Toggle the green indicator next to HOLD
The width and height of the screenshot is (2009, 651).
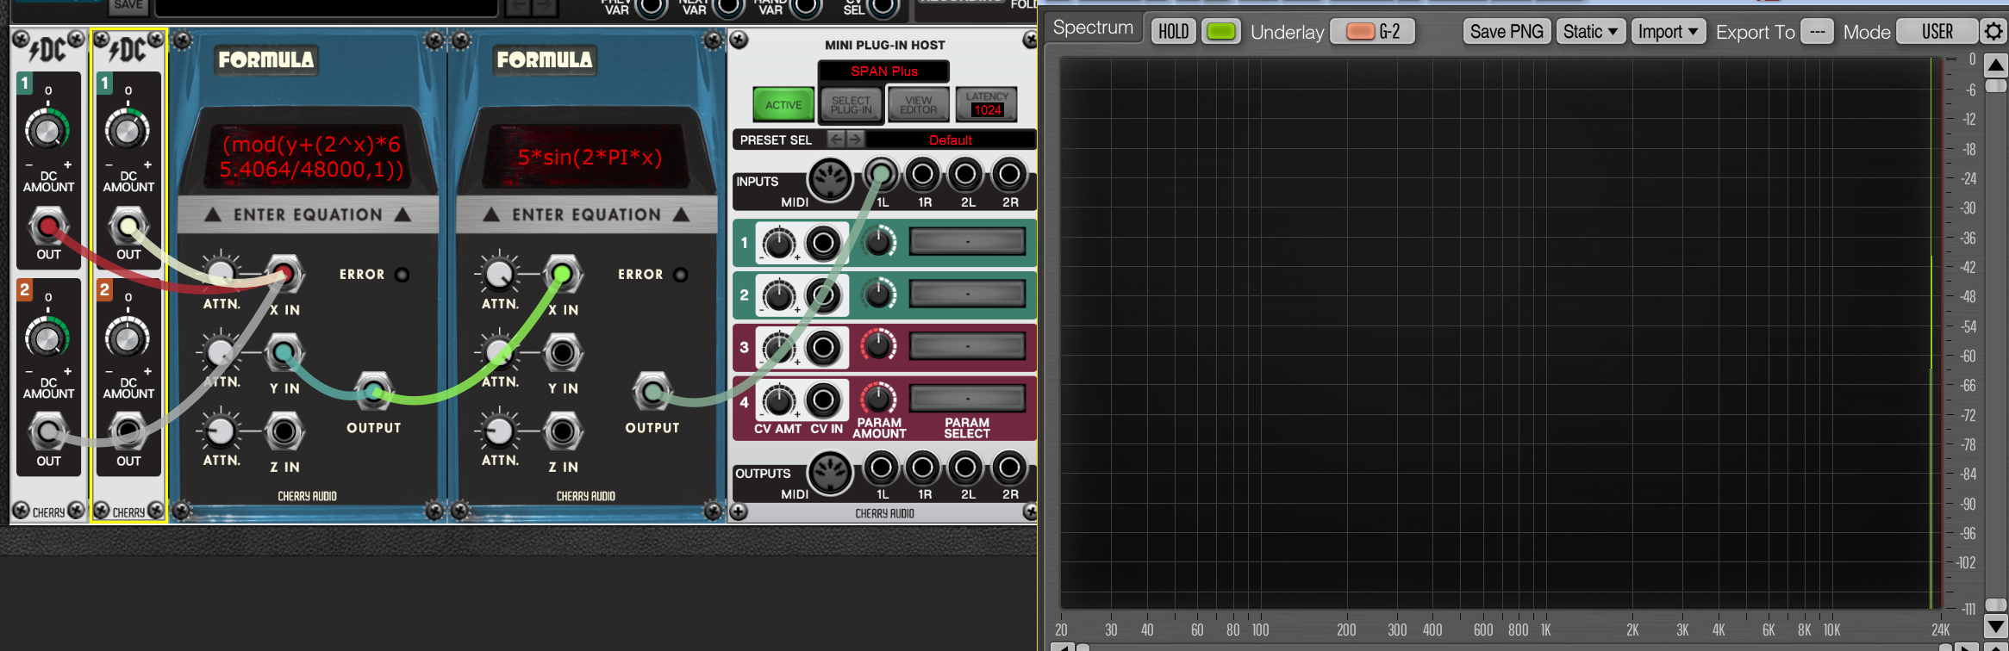click(x=1221, y=32)
